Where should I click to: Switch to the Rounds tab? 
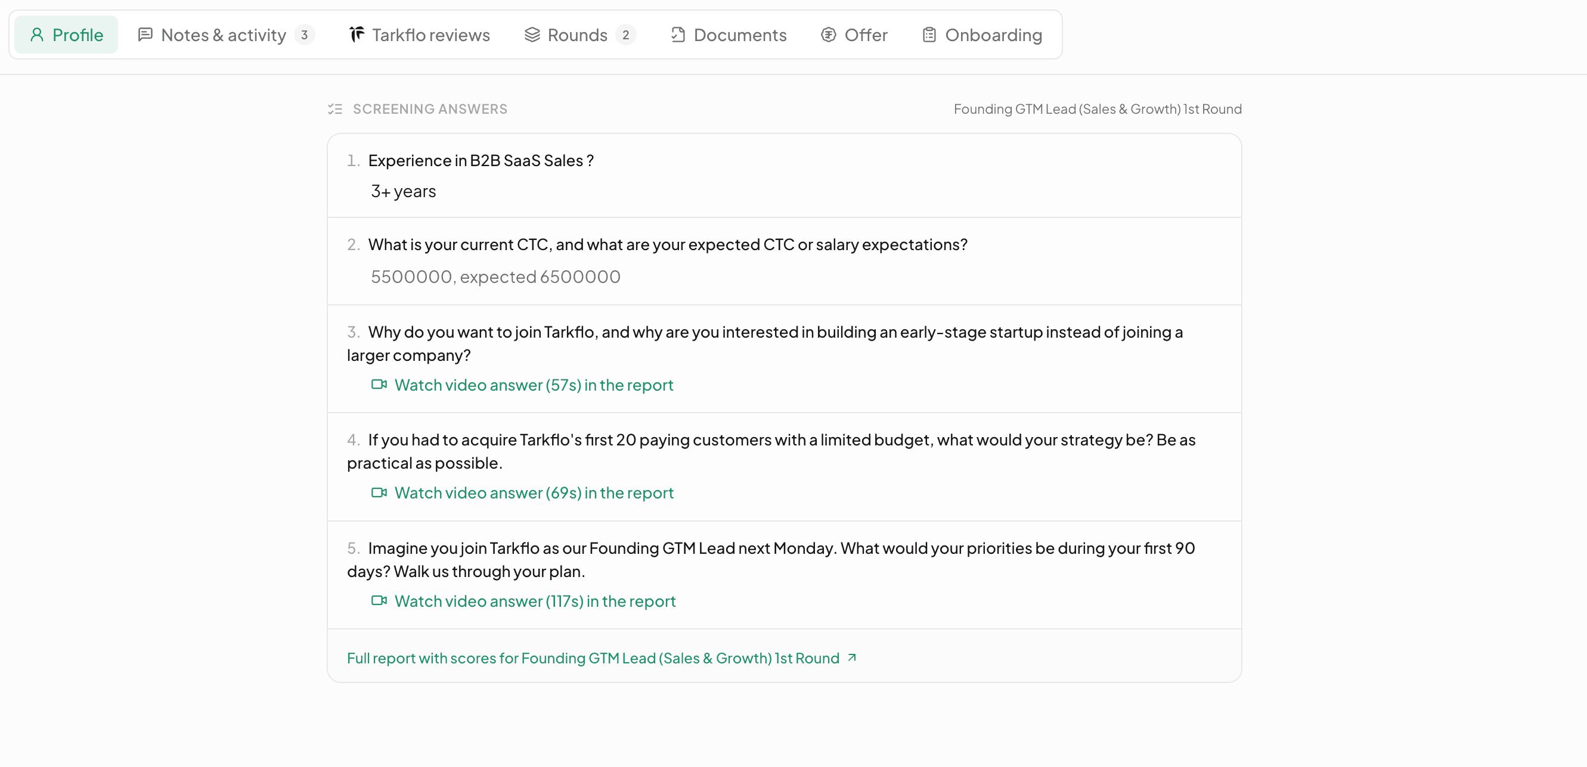point(579,35)
